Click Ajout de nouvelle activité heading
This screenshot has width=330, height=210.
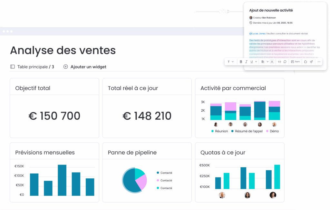pyautogui.click(x=271, y=10)
